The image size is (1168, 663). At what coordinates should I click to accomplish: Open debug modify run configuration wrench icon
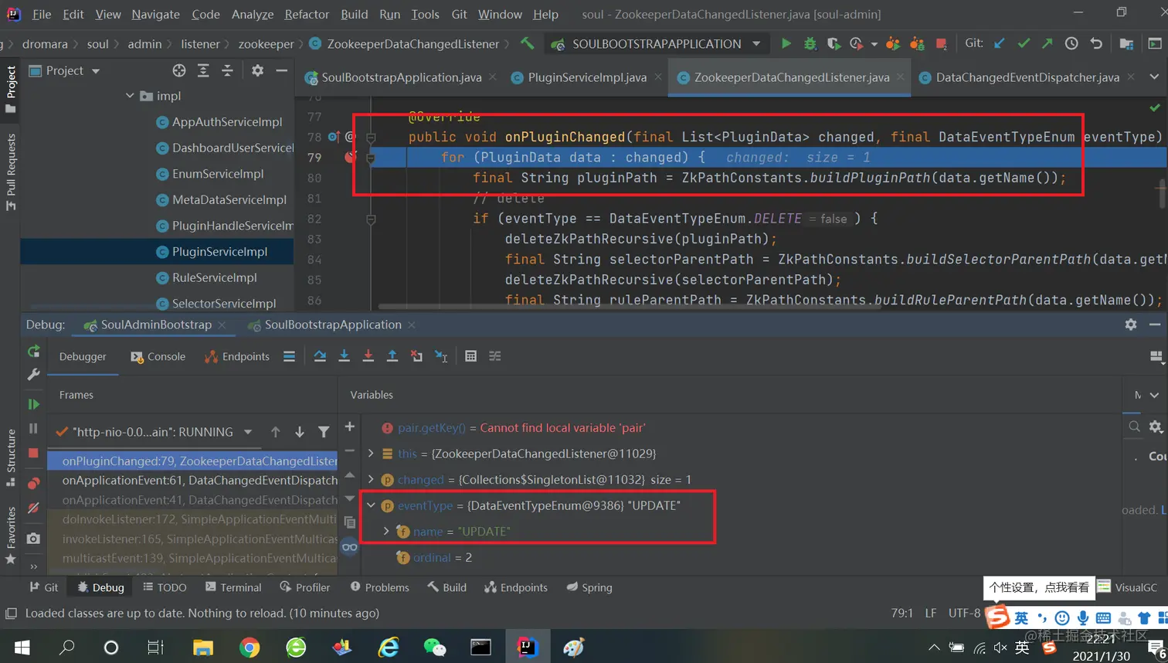pyautogui.click(x=33, y=375)
